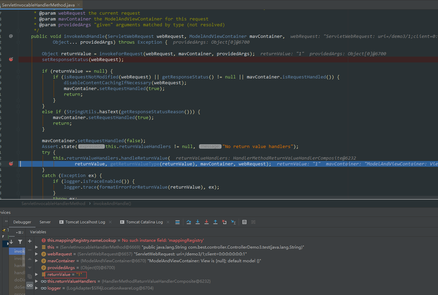Select the providedArgs variable row
The image size is (438, 295).
pos(78,268)
